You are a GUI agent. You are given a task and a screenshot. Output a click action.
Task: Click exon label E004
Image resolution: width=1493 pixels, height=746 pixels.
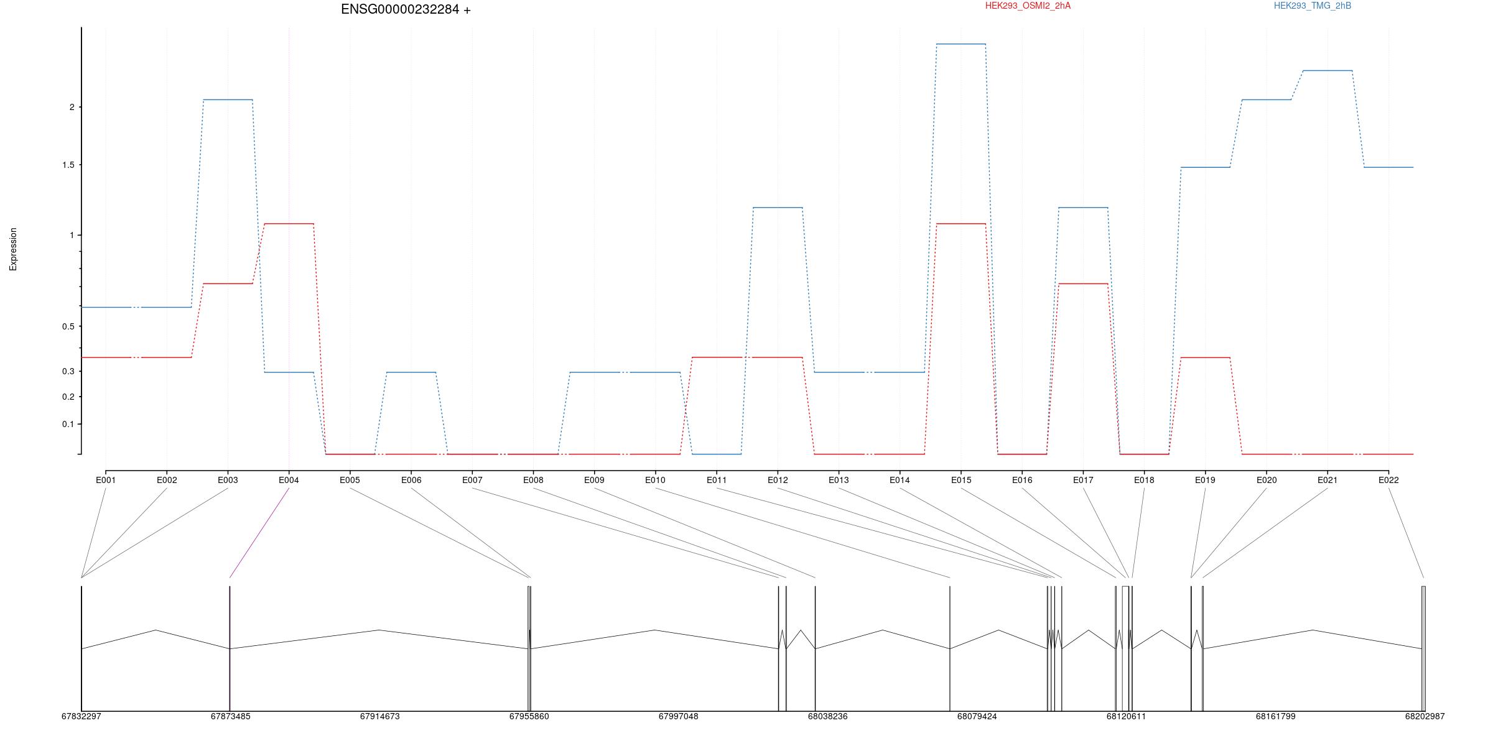pyautogui.click(x=289, y=480)
